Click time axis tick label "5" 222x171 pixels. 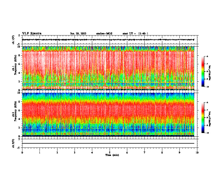pos(110,153)
